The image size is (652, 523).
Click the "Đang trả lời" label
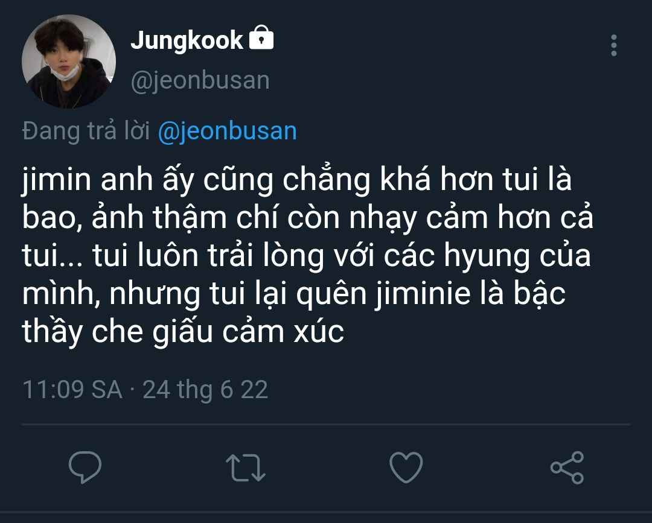(86, 131)
